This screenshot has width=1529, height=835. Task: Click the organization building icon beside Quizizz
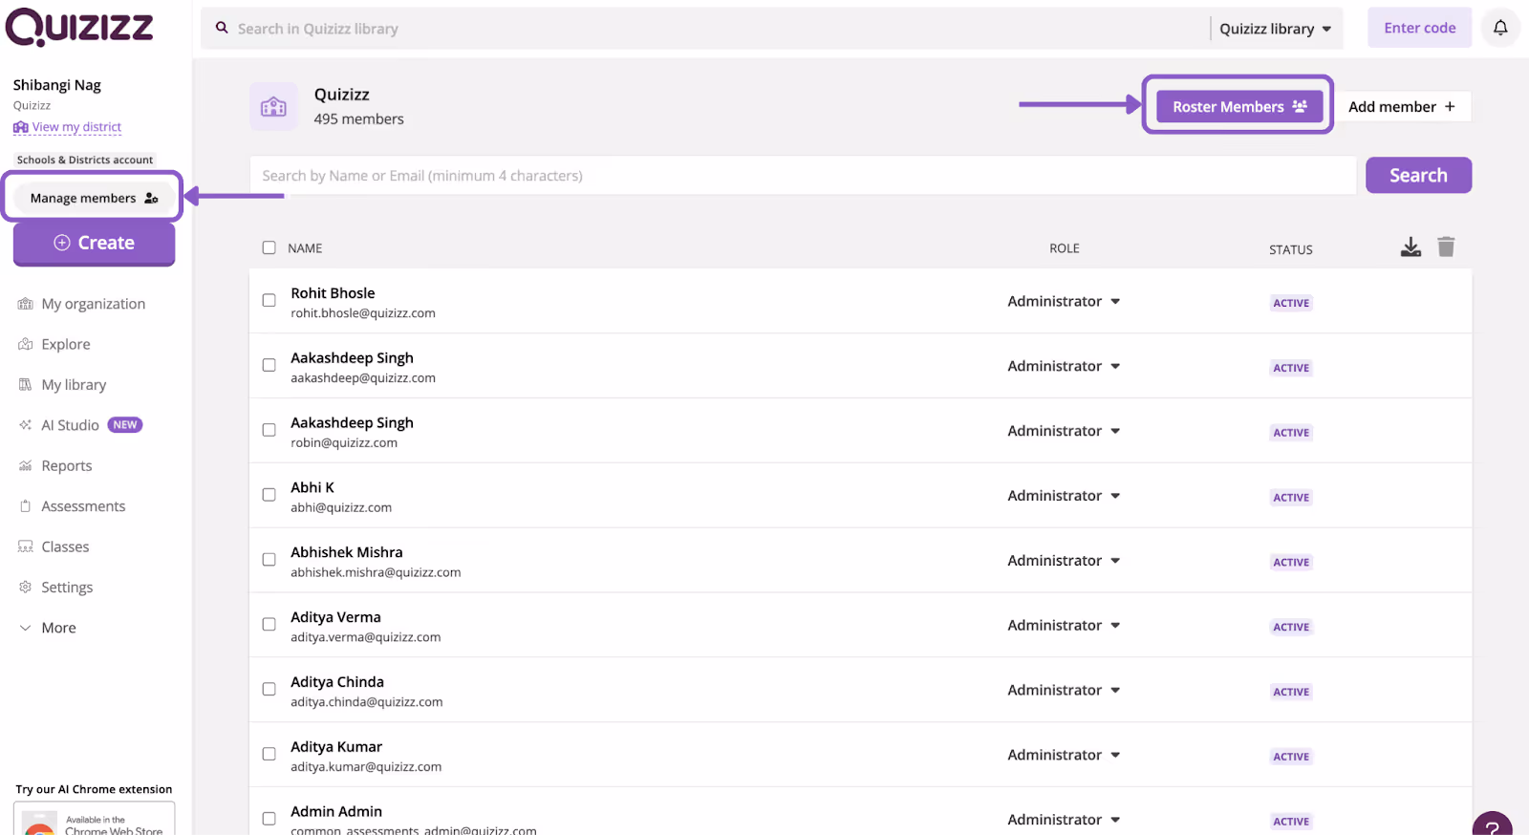[x=273, y=106]
